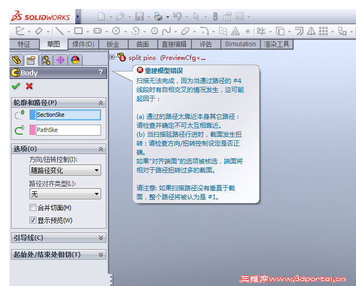Switch to the 评估 tab

(x=206, y=44)
